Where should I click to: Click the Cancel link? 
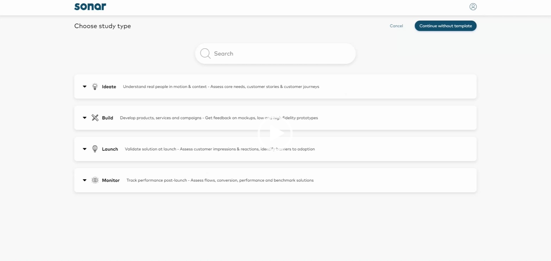click(396, 26)
